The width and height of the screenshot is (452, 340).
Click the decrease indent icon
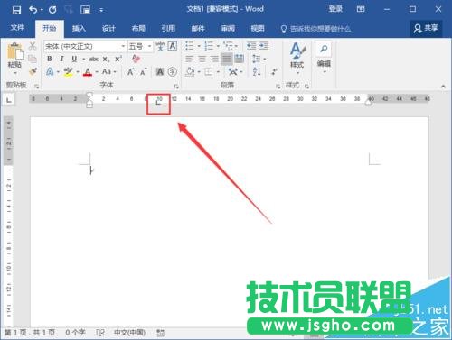[251, 46]
